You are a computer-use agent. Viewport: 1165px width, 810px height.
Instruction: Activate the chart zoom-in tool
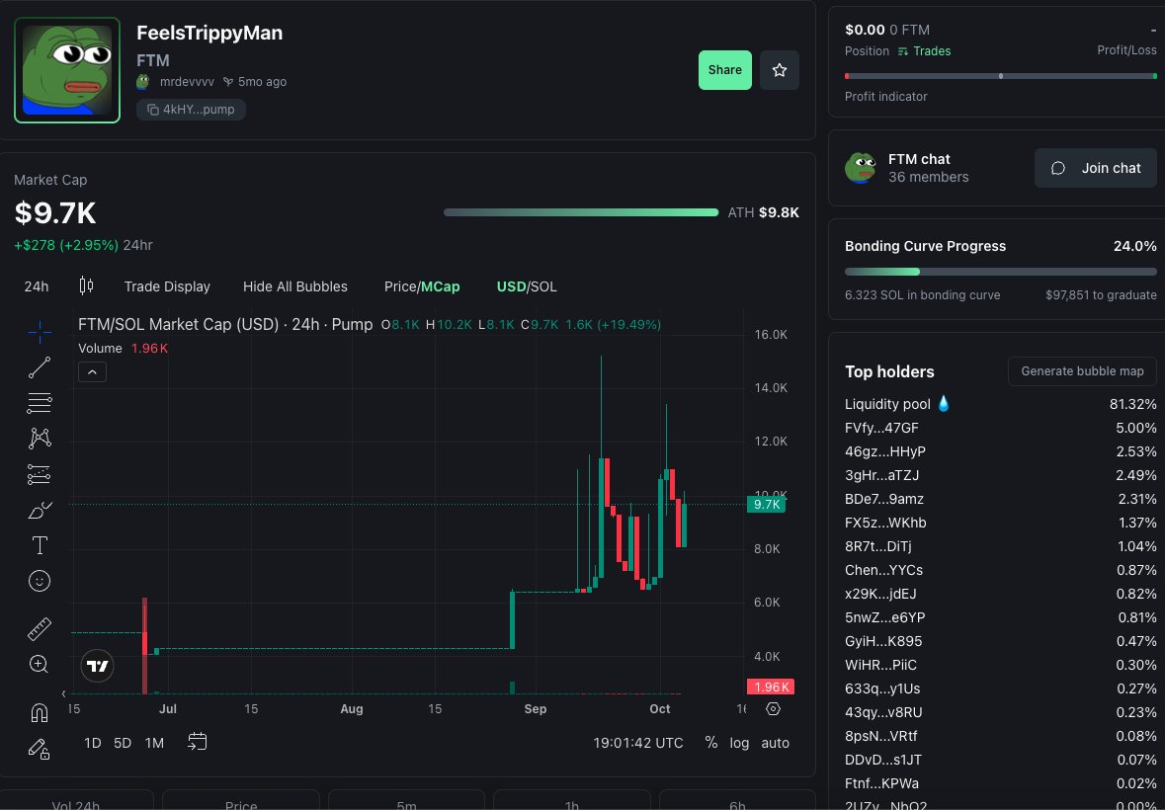(x=40, y=664)
